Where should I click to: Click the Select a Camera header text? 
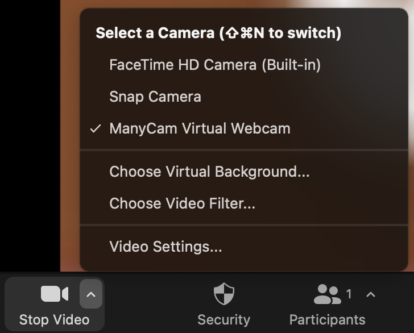tap(155, 33)
